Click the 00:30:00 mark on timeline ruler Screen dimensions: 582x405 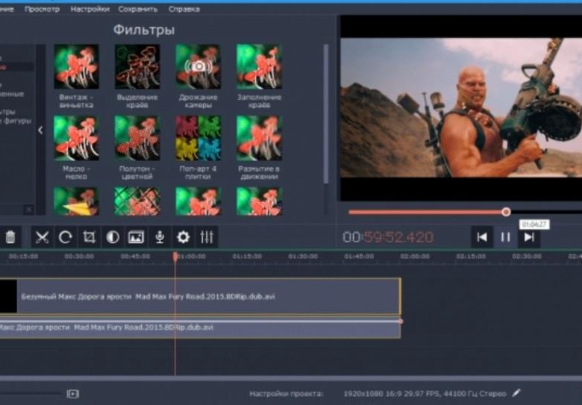pyautogui.click(x=79, y=257)
